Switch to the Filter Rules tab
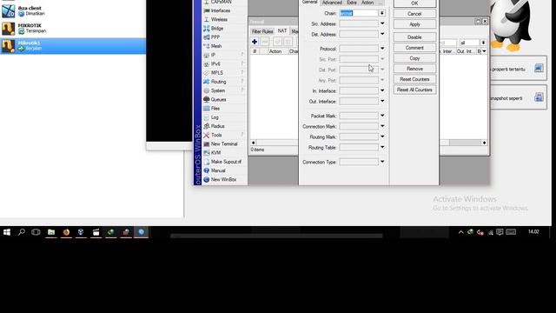This screenshot has height=313, width=556. (x=262, y=31)
